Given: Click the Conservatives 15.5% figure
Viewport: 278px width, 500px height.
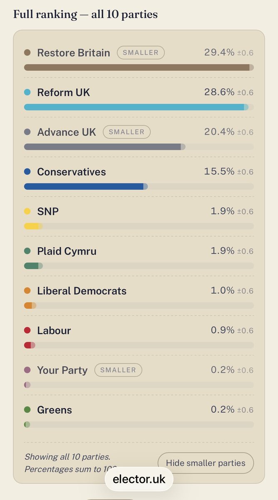Looking at the screenshot, I should click(x=219, y=171).
